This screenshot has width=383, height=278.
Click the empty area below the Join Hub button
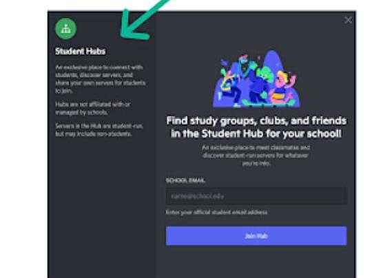[256, 262]
